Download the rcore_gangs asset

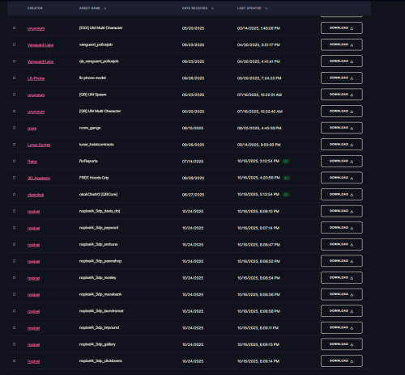pyautogui.click(x=342, y=128)
